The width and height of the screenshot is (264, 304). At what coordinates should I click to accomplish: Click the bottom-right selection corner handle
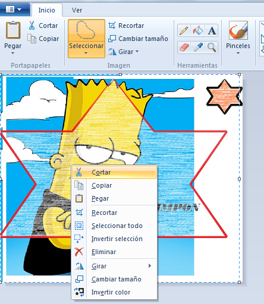[239, 282]
